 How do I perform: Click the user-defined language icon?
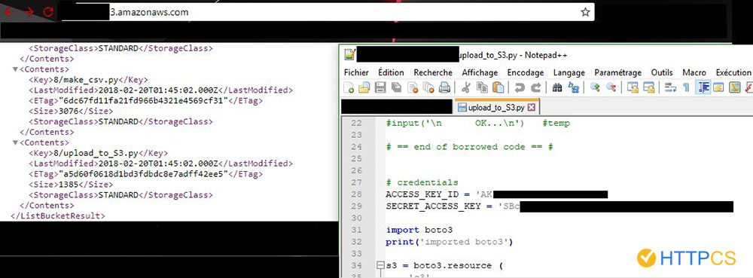(719, 87)
